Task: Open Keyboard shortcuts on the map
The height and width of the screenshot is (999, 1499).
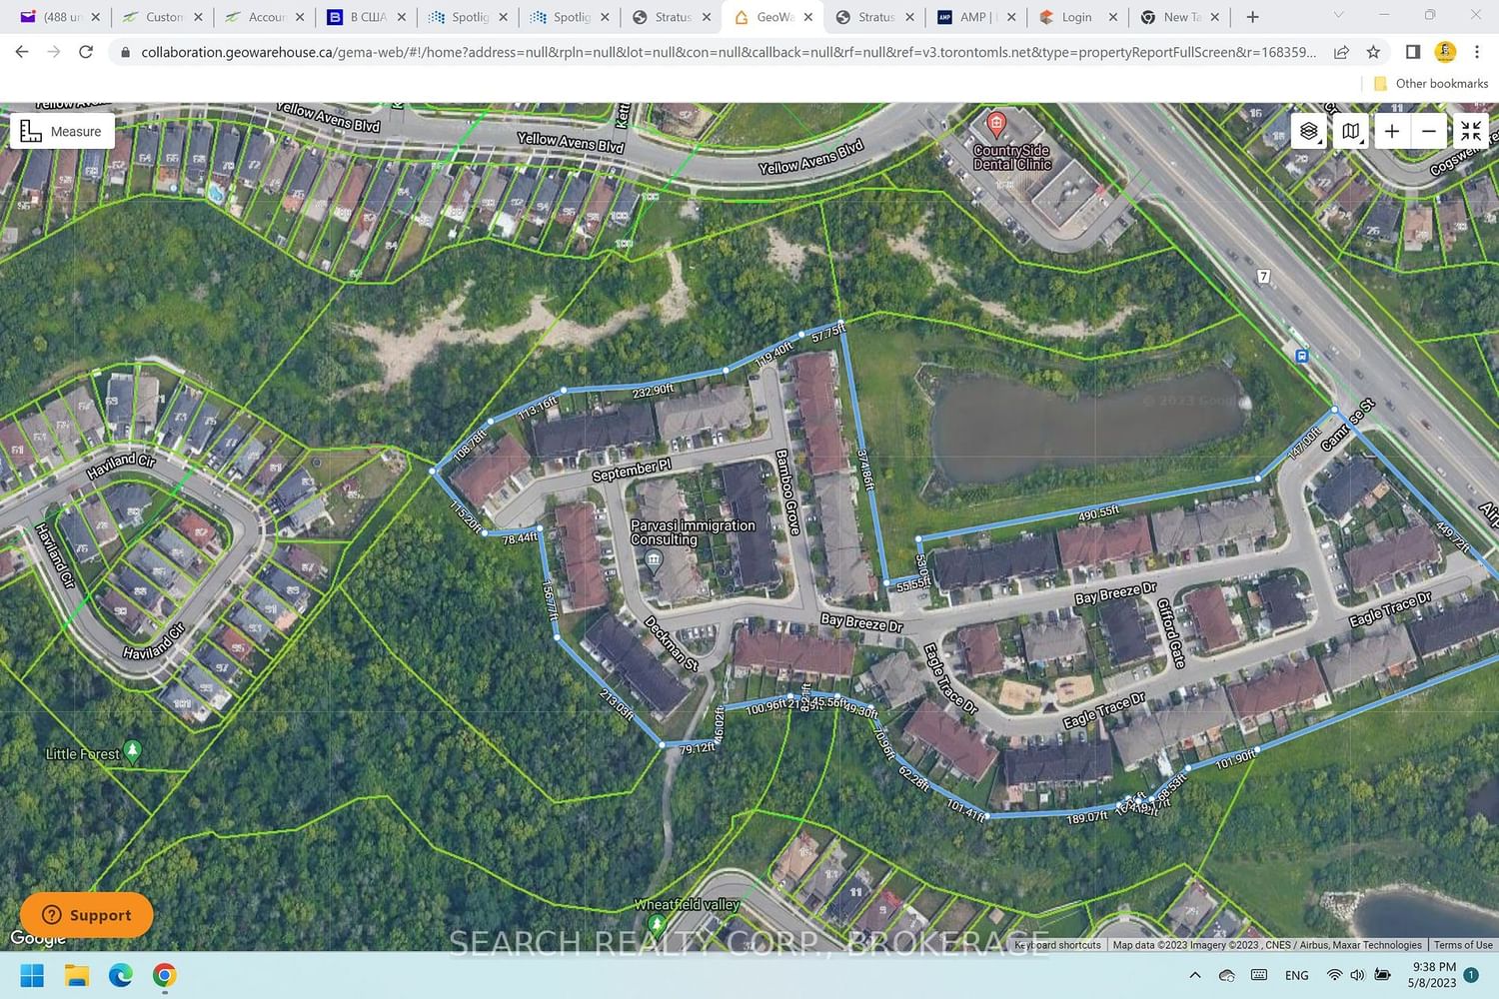Action: tap(1057, 945)
